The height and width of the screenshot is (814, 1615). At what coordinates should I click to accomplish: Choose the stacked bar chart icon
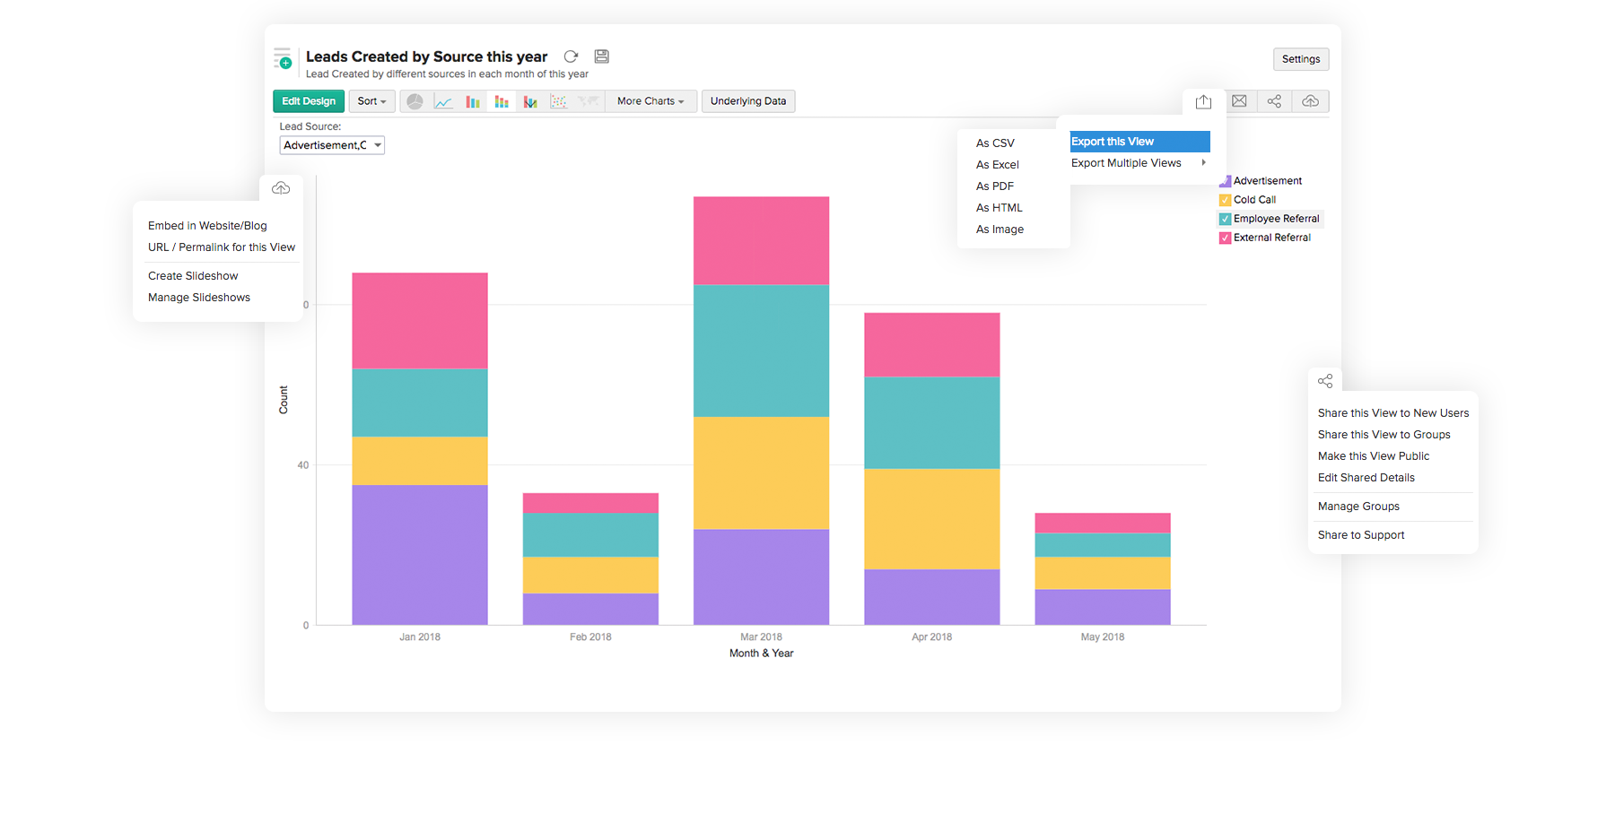click(502, 101)
